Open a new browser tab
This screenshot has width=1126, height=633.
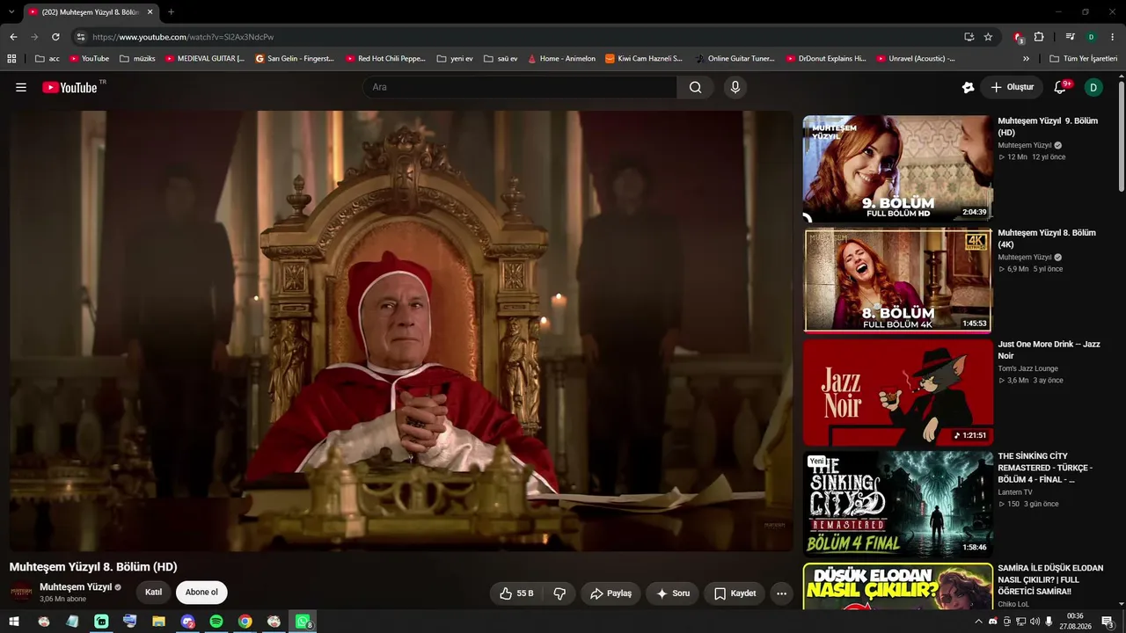coord(171,12)
